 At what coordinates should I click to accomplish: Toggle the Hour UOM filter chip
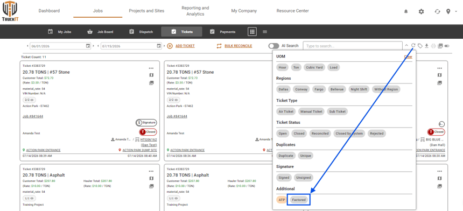coord(282,67)
